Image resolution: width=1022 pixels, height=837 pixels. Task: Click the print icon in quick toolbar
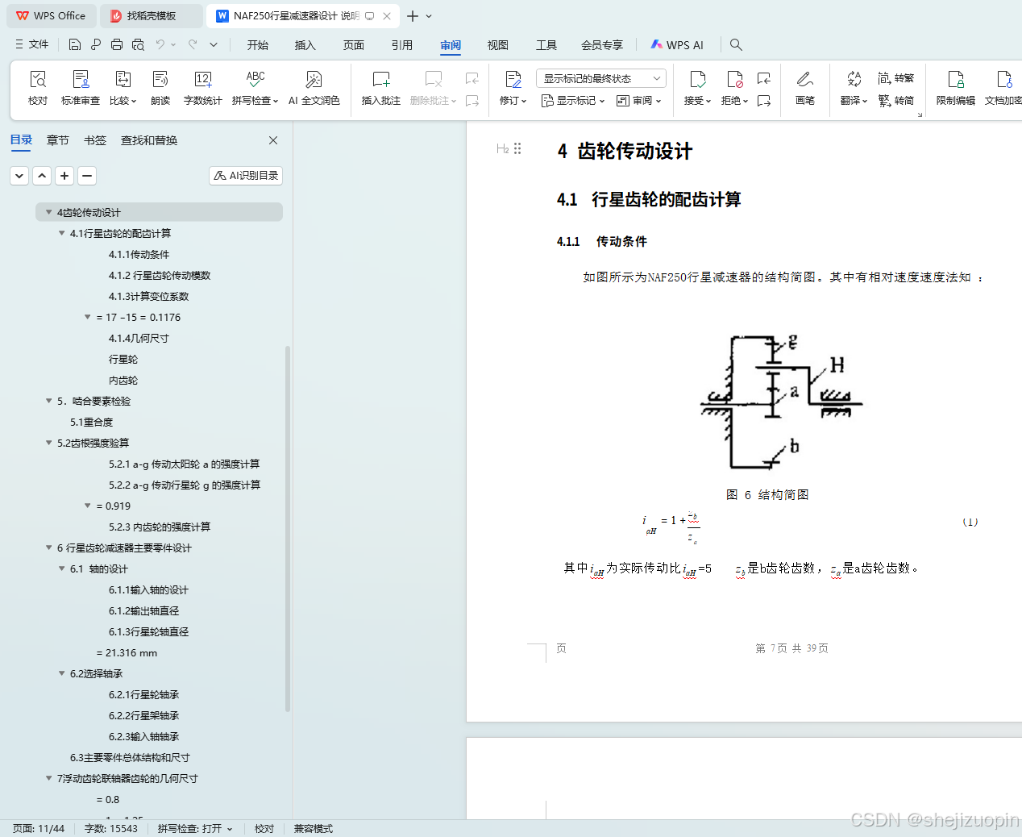click(117, 44)
